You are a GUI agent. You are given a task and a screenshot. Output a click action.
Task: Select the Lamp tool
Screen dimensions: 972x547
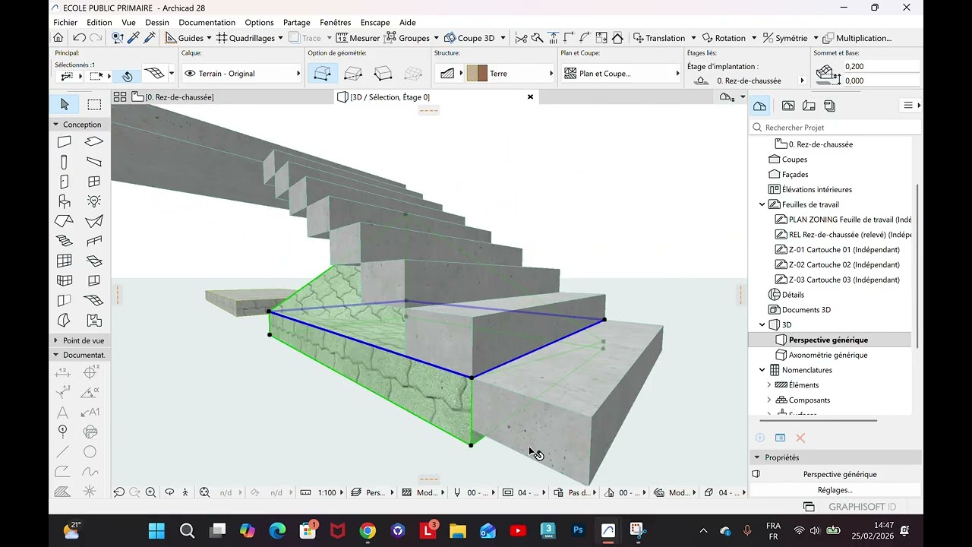coord(94,201)
